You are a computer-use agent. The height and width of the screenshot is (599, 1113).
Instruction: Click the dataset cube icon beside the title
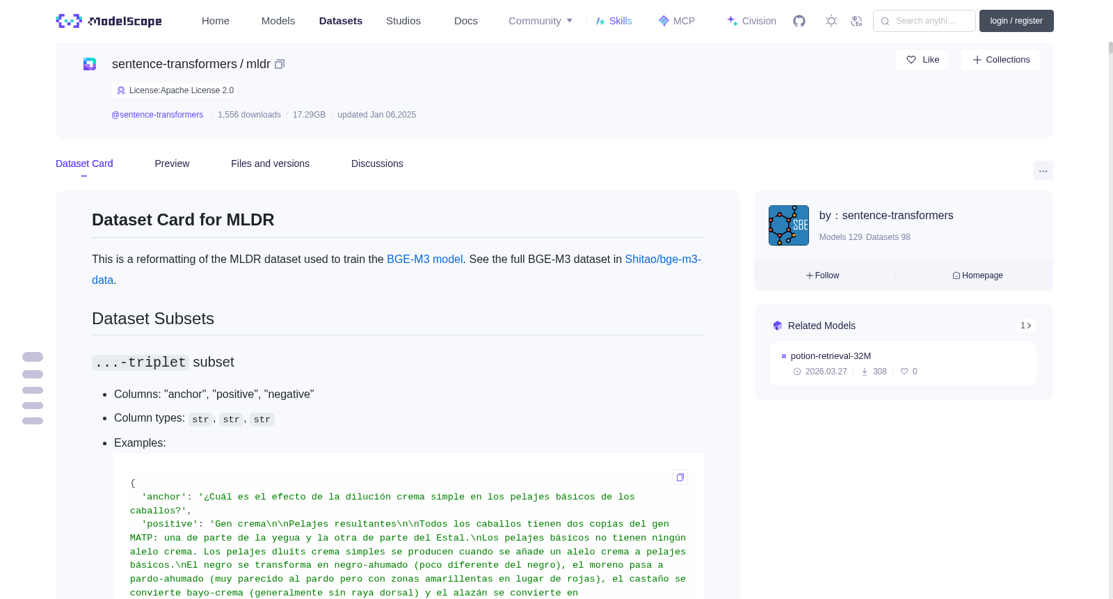point(90,64)
